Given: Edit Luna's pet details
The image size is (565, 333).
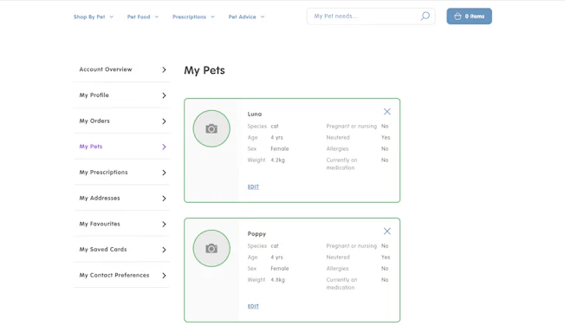Looking at the screenshot, I should tap(253, 187).
